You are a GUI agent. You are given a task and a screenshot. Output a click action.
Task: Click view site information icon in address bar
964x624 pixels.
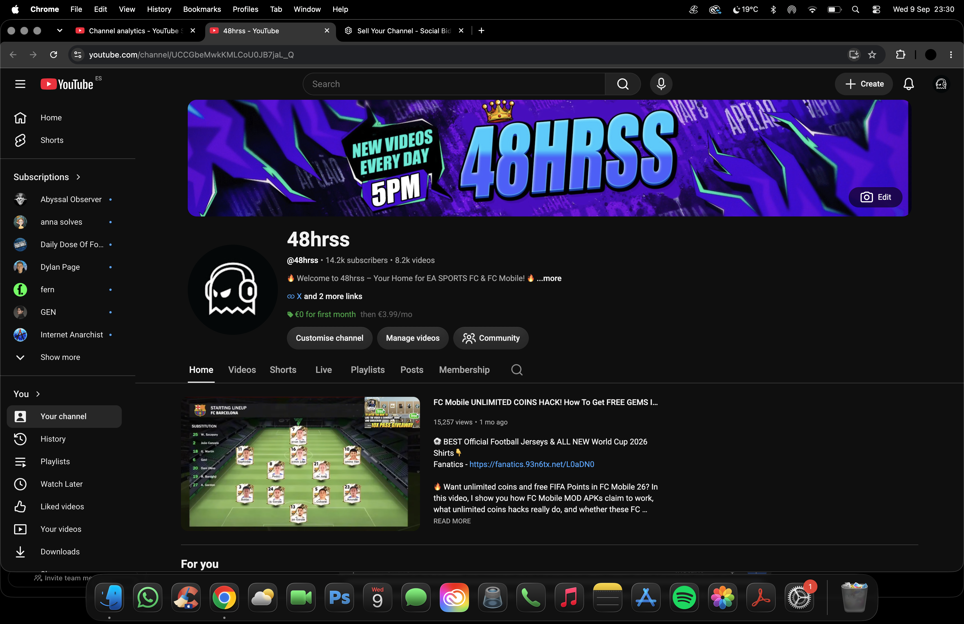78,55
